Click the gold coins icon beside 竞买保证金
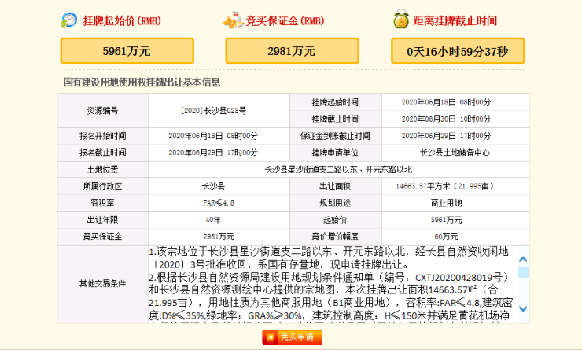 point(234,20)
